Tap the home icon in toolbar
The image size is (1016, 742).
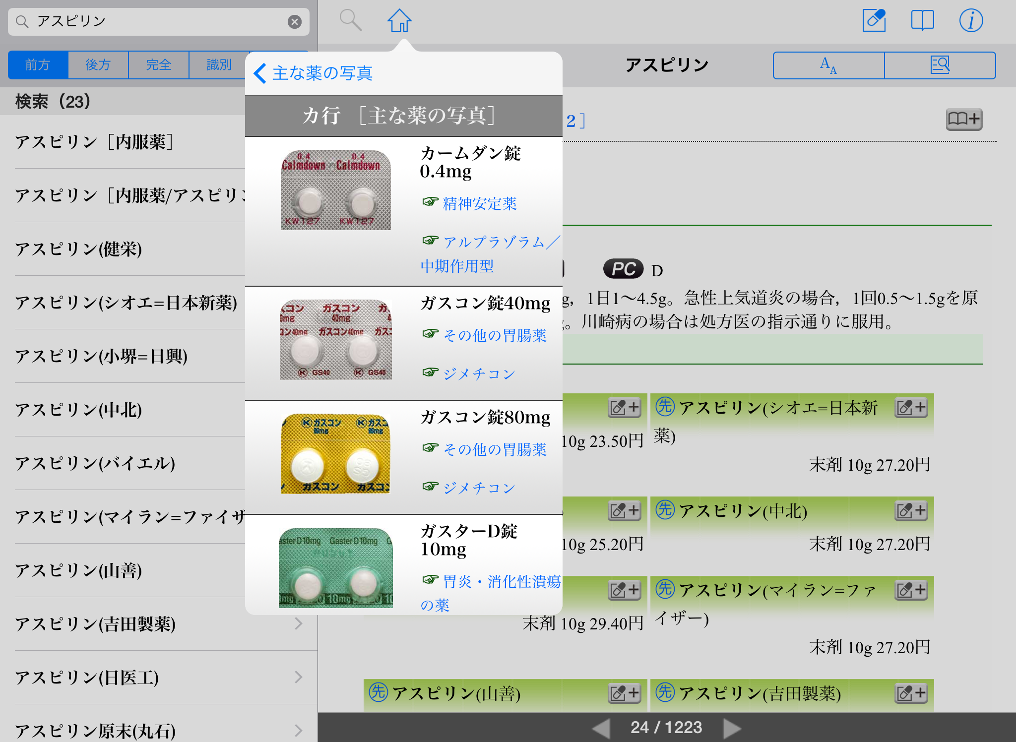[399, 21]
